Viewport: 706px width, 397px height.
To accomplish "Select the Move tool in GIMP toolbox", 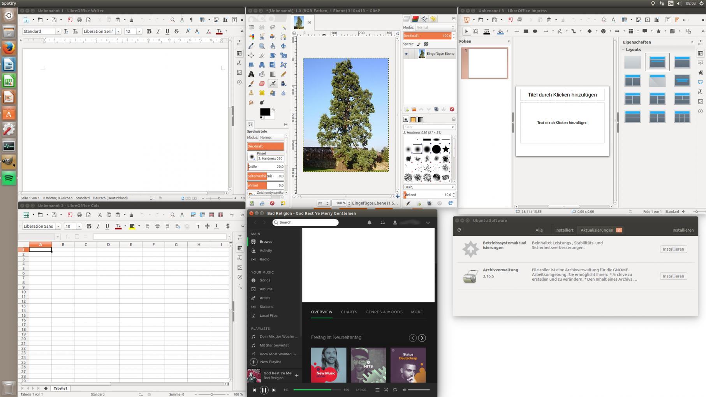I will pos(283,46).
